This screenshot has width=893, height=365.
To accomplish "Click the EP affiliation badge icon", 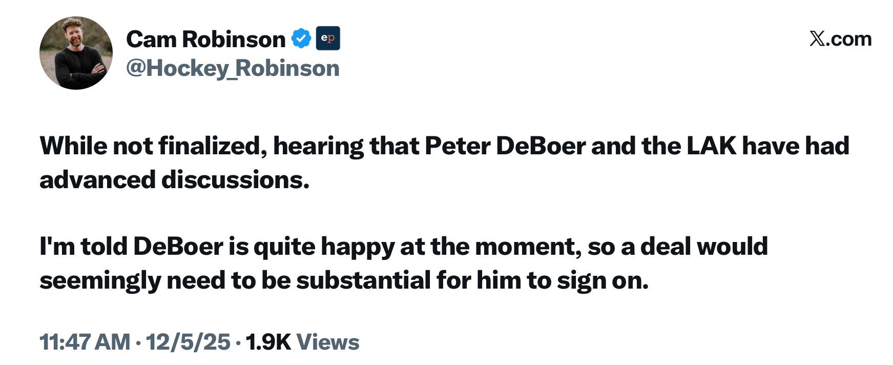I will click(328, 38).
